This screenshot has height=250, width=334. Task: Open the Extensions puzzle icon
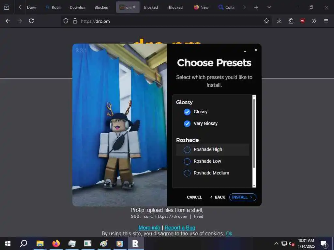pos(291,21)
